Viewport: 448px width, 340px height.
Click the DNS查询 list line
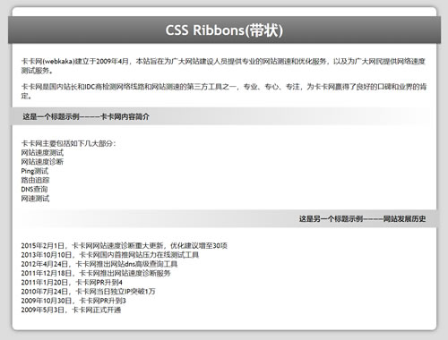tap(34, 190)
